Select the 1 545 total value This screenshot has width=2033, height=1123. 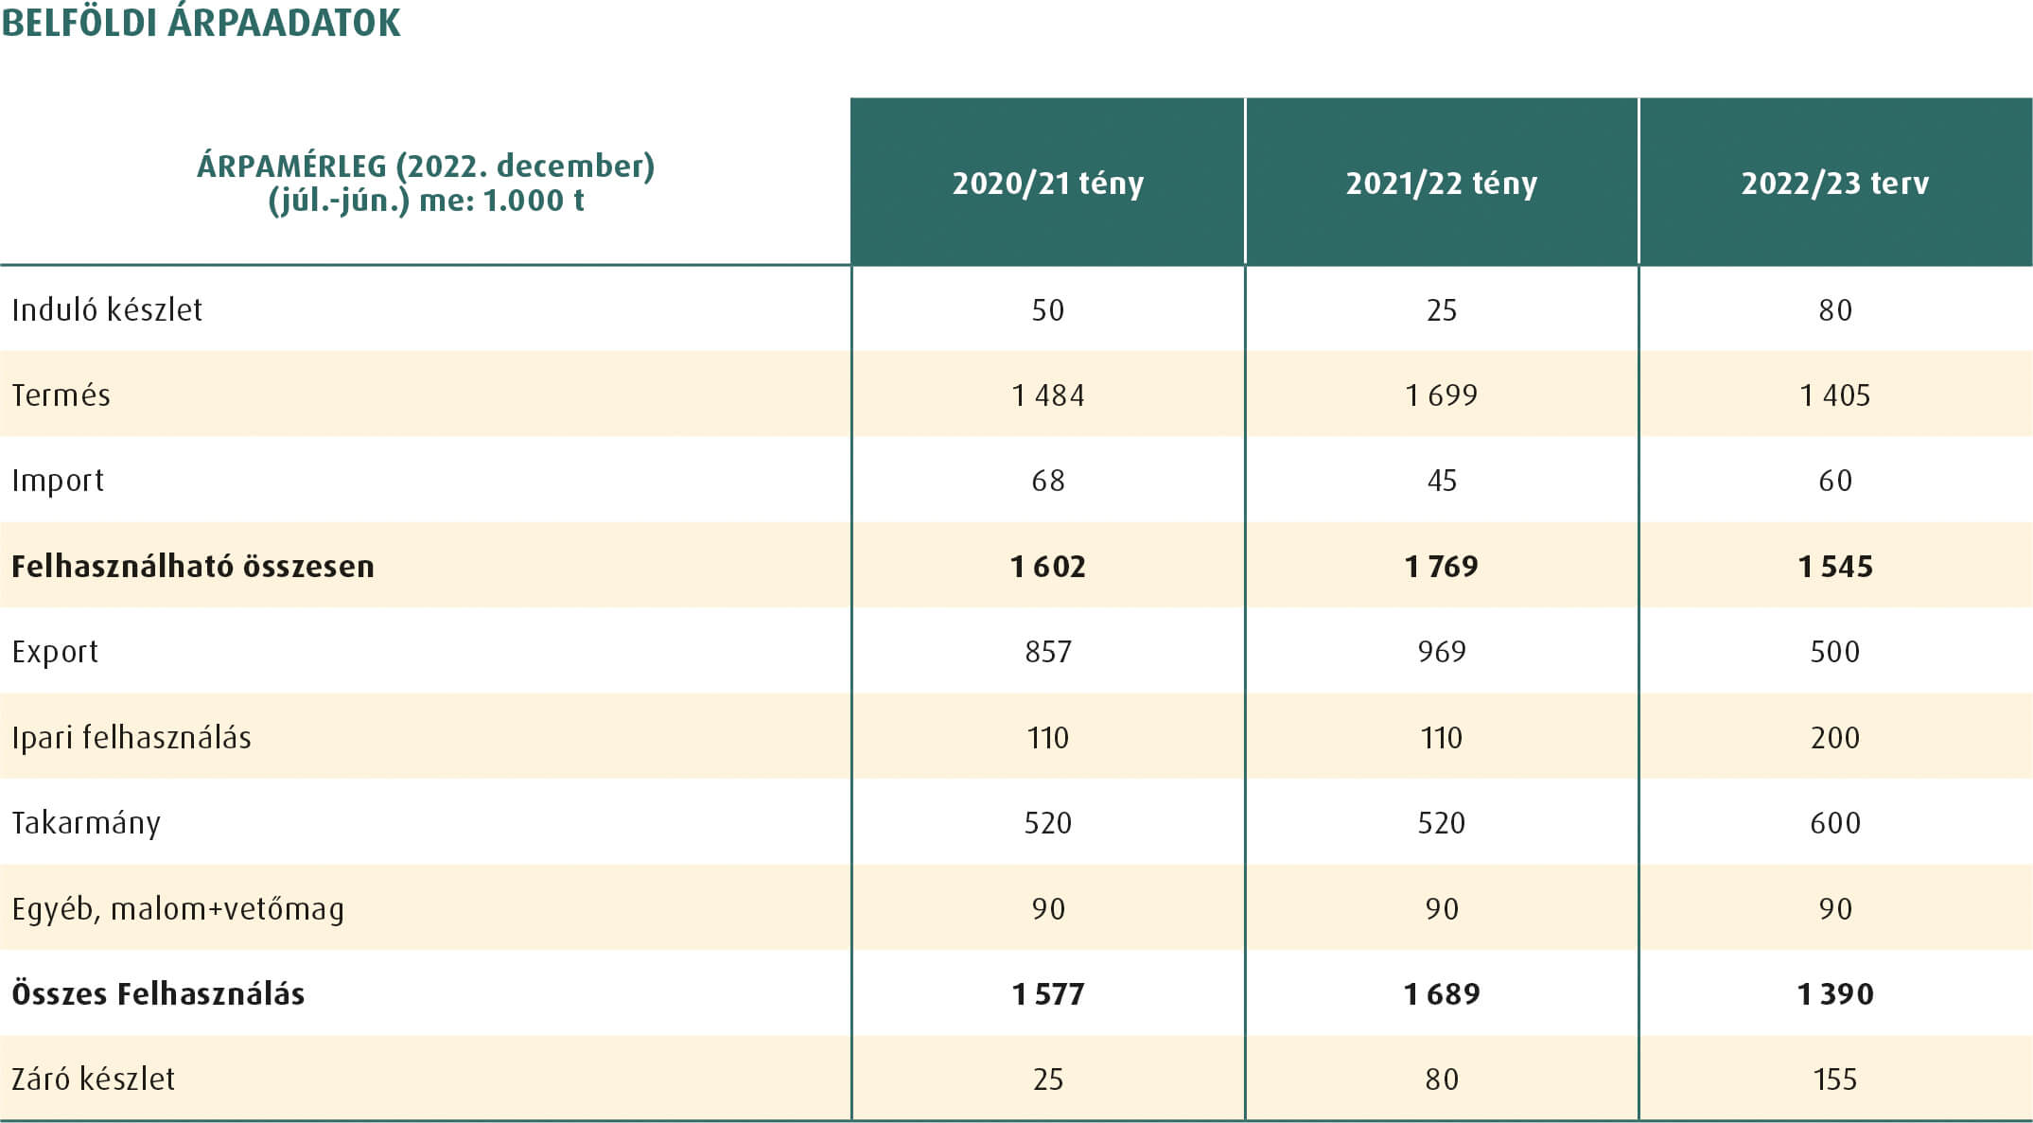click(x=1834, y=567)
